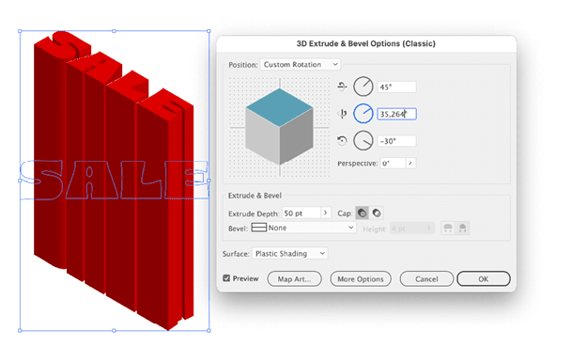Click the -30° rotation dial
This screenshot has height=363, width=587.
tap(363, 141)
